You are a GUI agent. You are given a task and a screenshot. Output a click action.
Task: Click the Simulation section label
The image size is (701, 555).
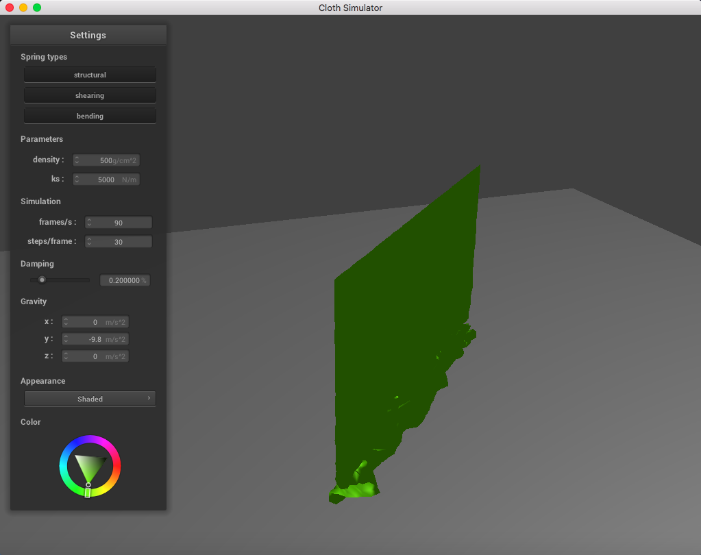coord(40,201)
